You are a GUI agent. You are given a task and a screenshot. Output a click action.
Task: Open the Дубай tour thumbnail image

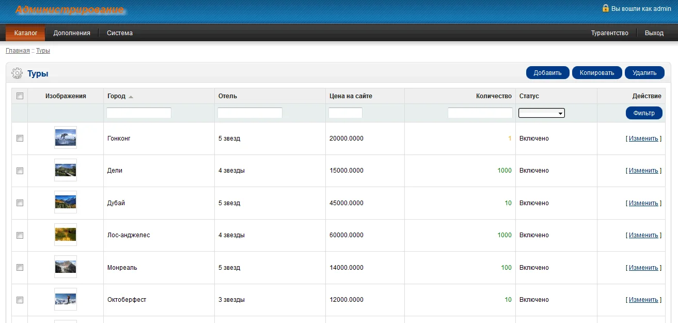tap(66, 202)
